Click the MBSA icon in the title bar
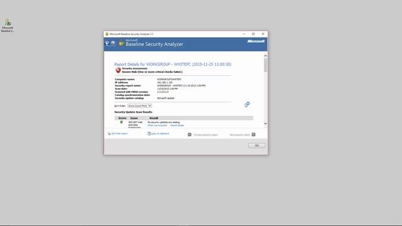The image size is (402, 226). pyautogui.click(x=107, y=34)
